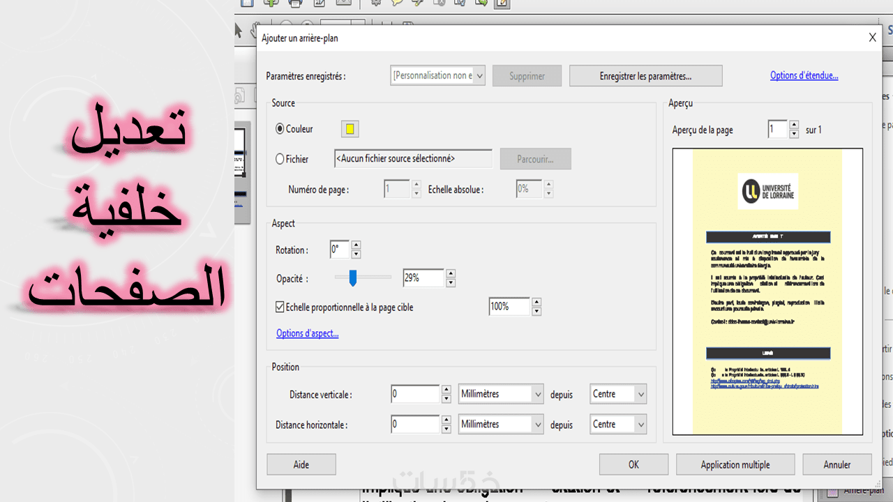Increase Distance horizontale with up arrow
This screenshot has height=502, width=893.
pyautogui.click(x=446, y=420)
